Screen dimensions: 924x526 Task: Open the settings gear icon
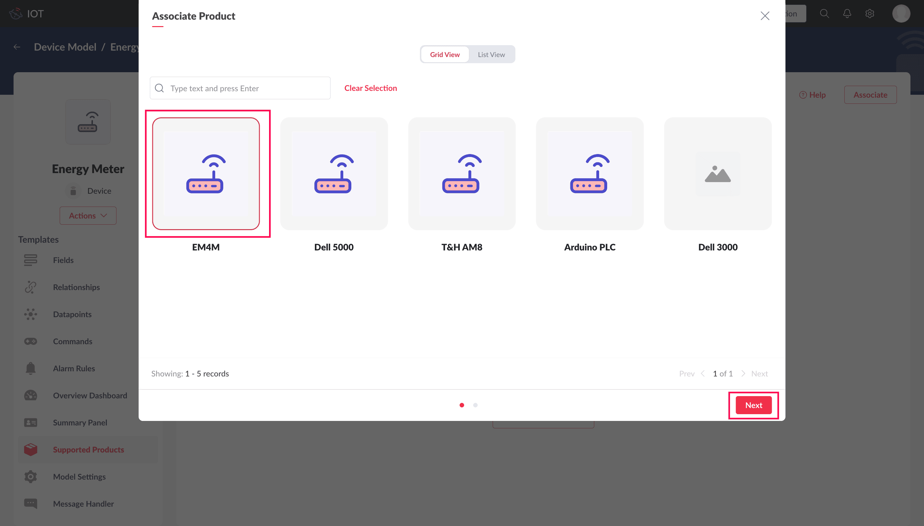click(x=869, y=14)
